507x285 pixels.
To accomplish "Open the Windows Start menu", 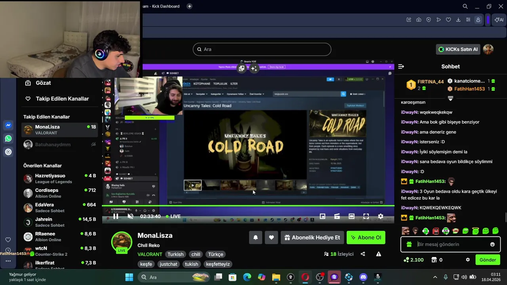I will tap(129, 277).
